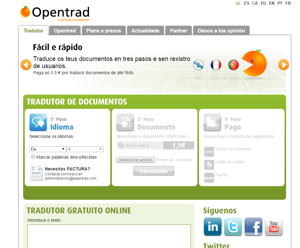Switch to Plans e prezos tab

(104, 31)
